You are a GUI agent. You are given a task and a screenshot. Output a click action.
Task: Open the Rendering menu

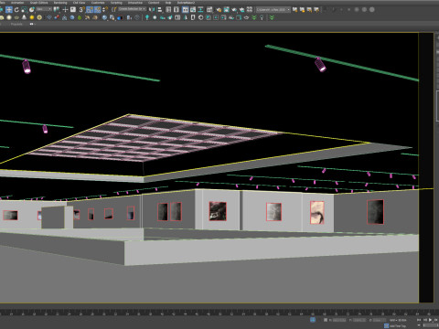[60, 3]
